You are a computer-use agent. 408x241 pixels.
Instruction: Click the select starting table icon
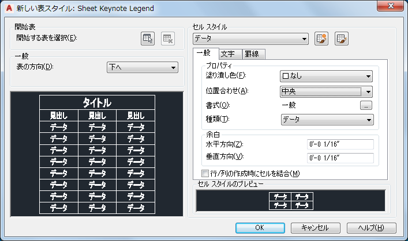point(148,39)
